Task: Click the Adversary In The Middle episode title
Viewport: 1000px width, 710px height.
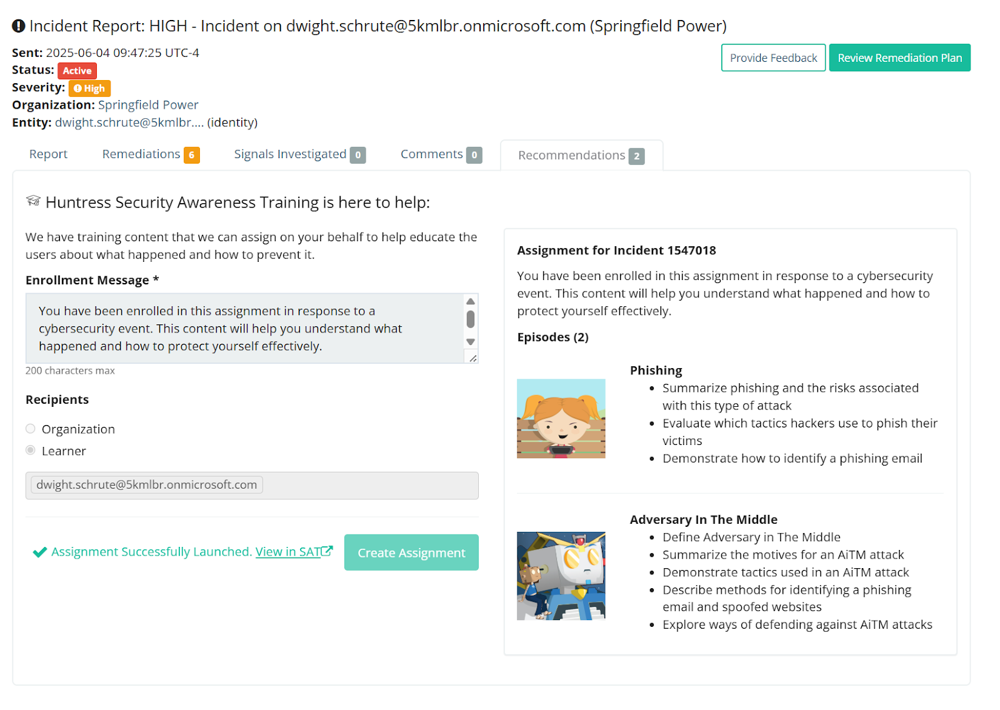Action: 704,520
